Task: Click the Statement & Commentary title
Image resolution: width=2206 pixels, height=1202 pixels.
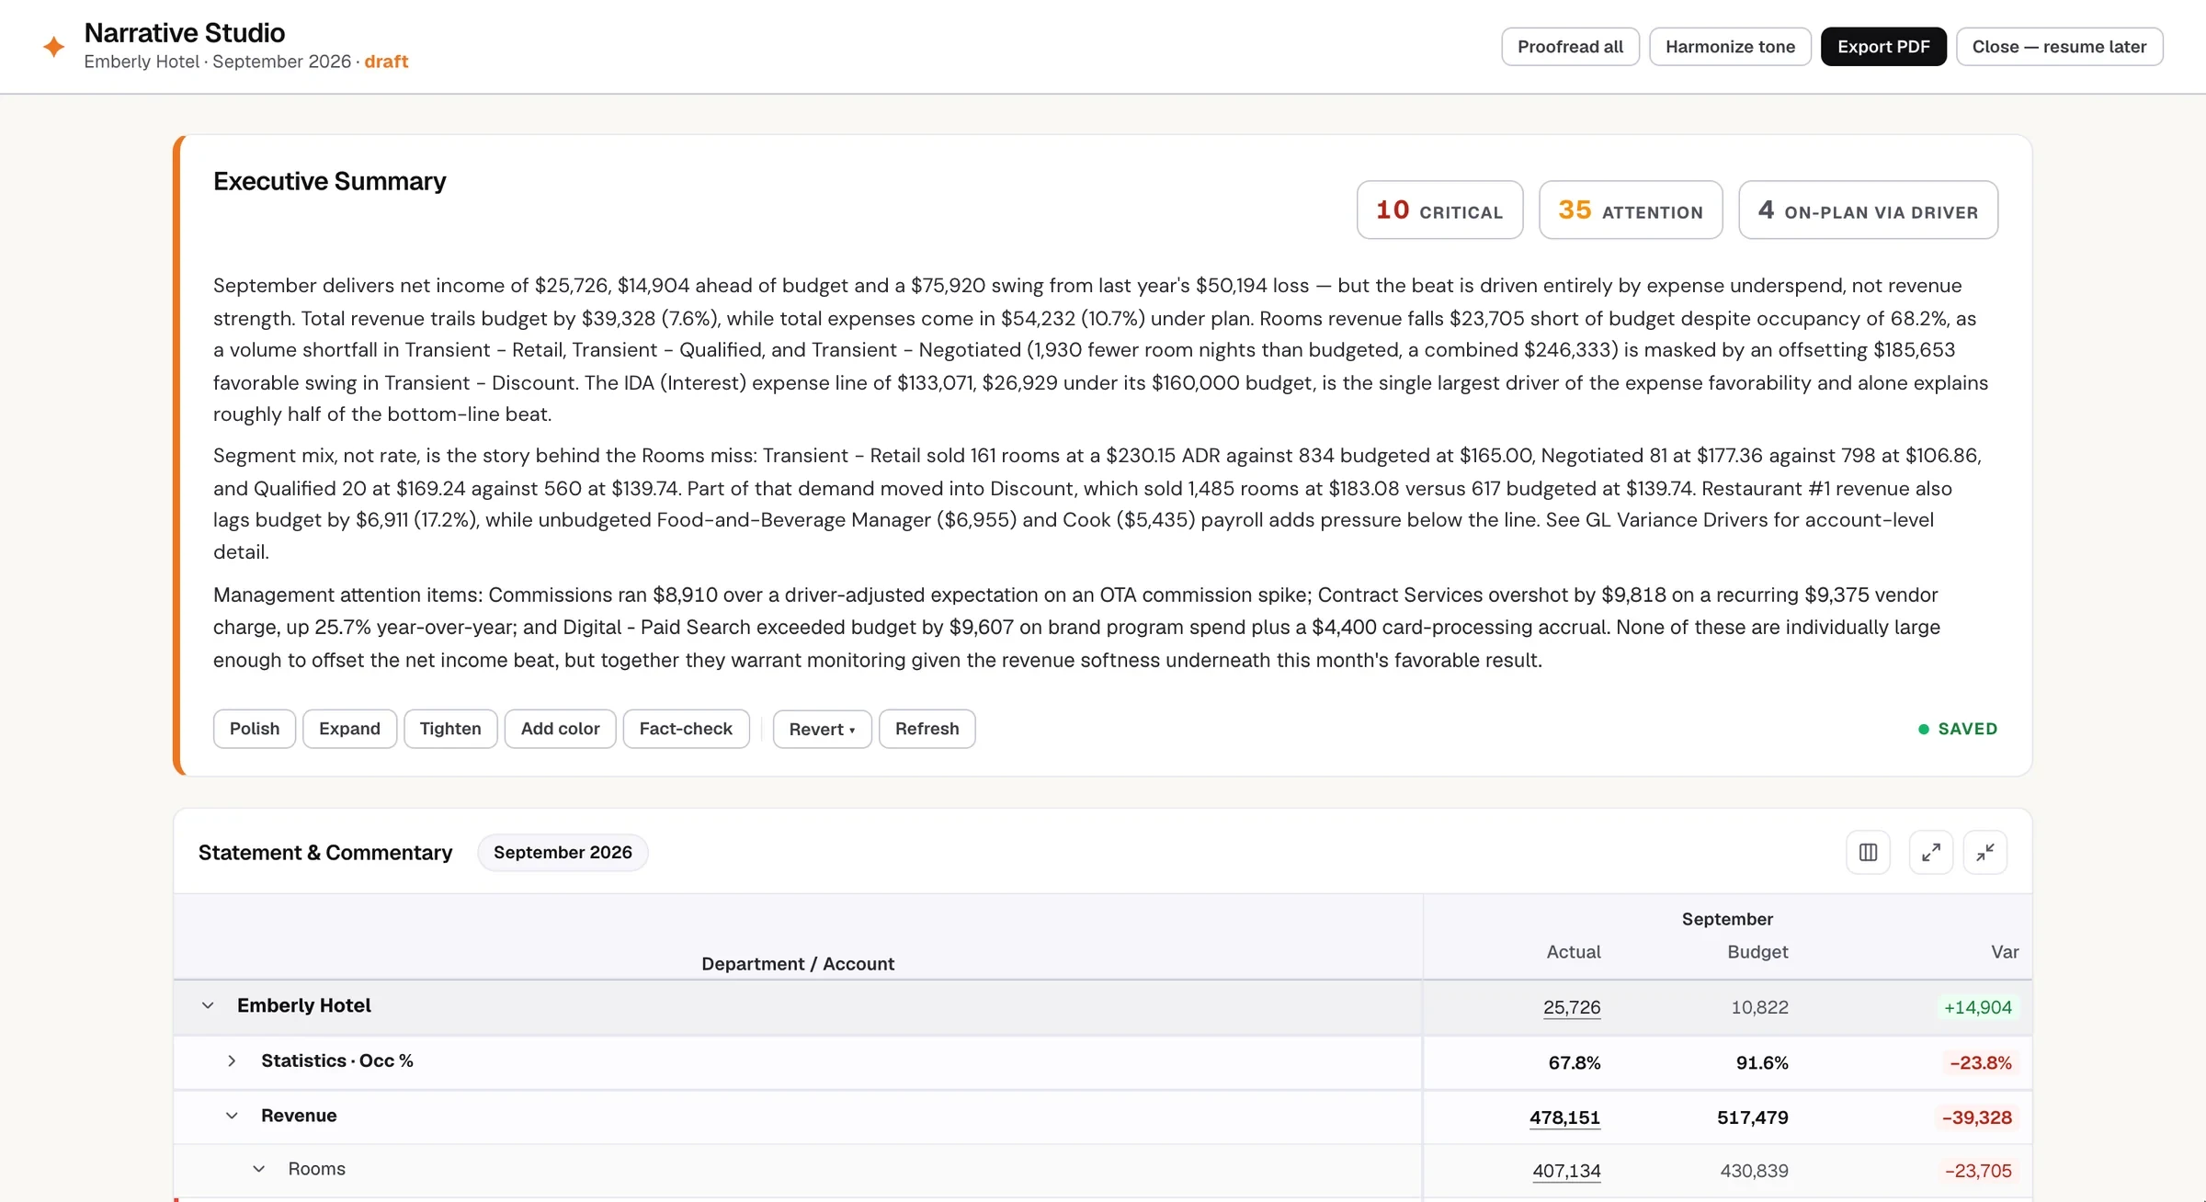Action: click(x=325, y=853)
